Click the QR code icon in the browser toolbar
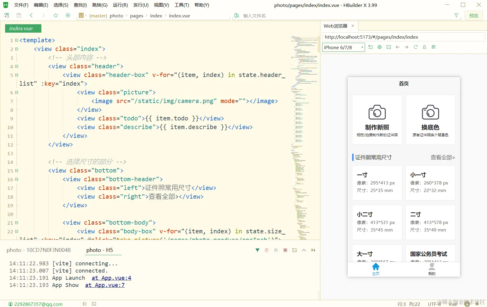This screenshot has height=307, width=487. (x=434, y=47)
